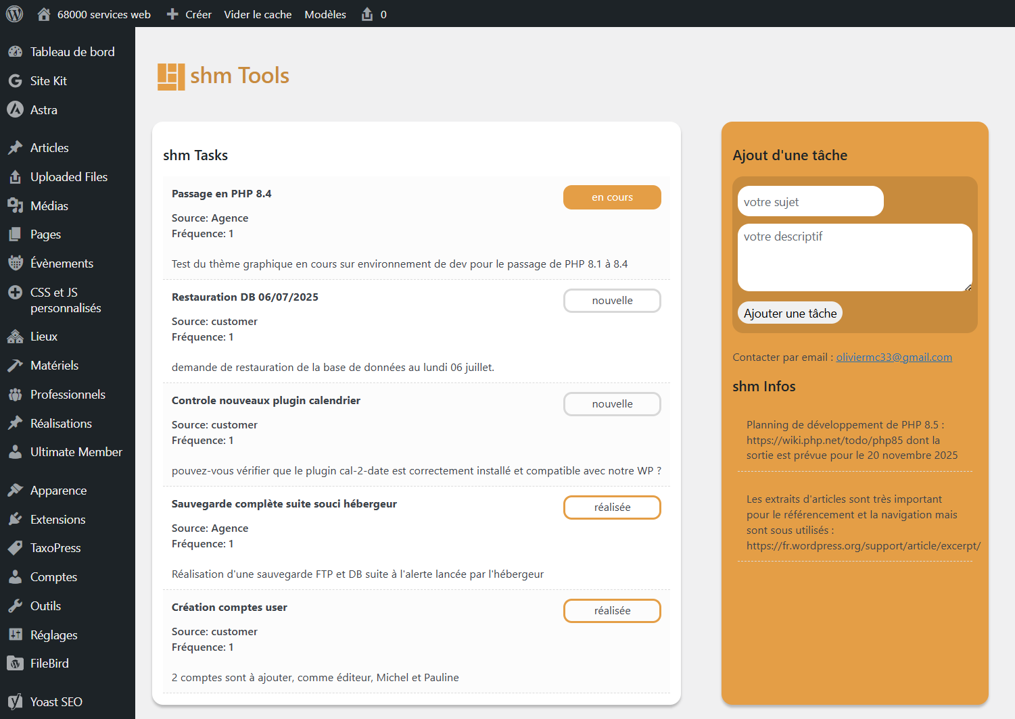Click the upload icon in admin bar
The image size is (1015, 719).
(x=367, y=14)
